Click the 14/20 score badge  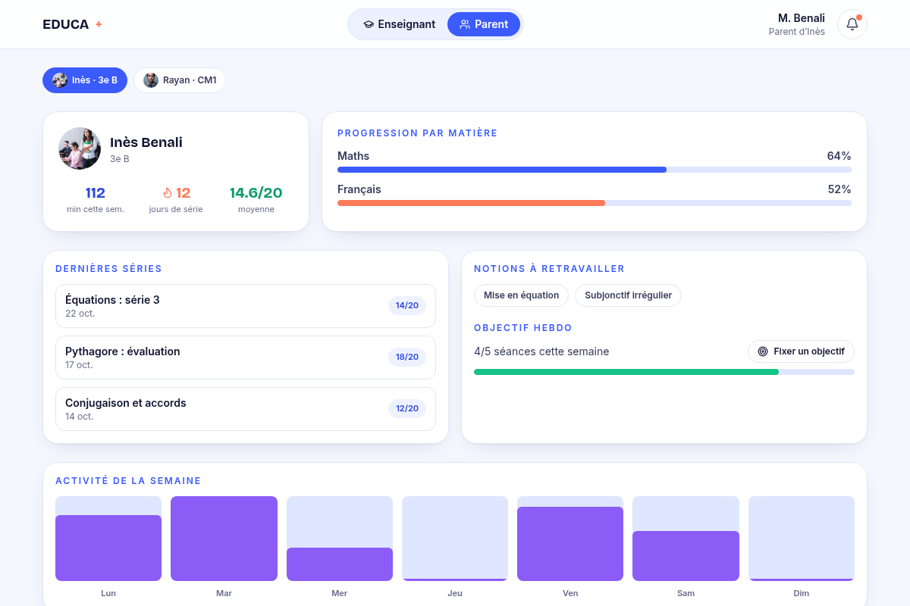point(407,306)
